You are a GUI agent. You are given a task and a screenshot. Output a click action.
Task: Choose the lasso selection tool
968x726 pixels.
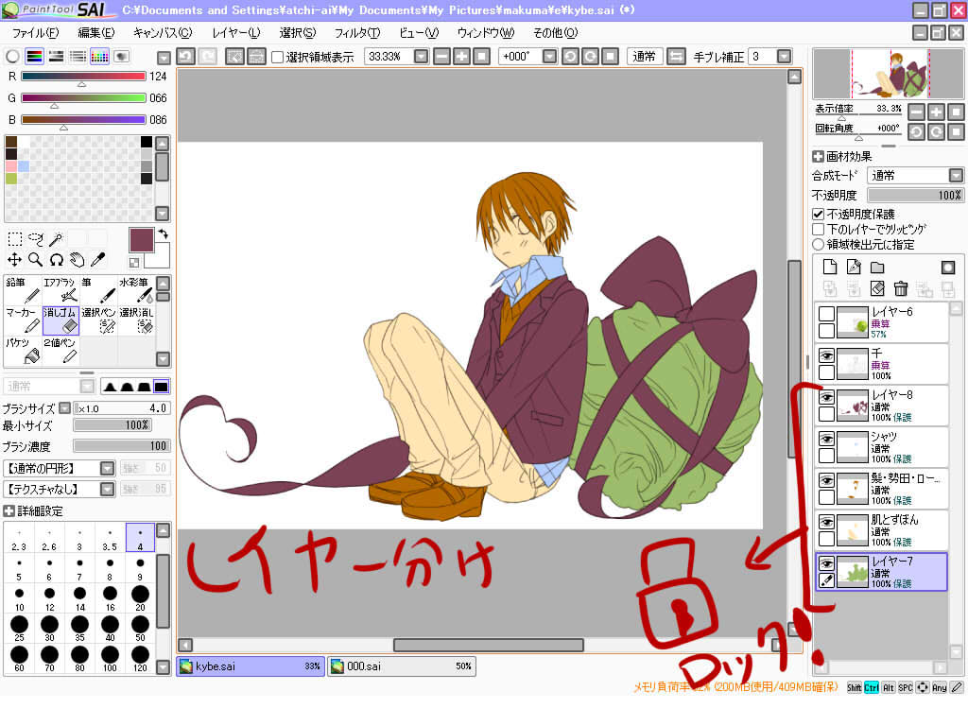pos(36,239)
